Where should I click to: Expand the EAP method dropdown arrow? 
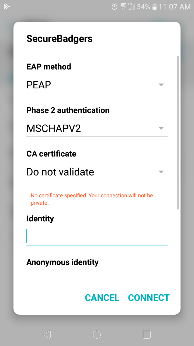coord(161,85)
